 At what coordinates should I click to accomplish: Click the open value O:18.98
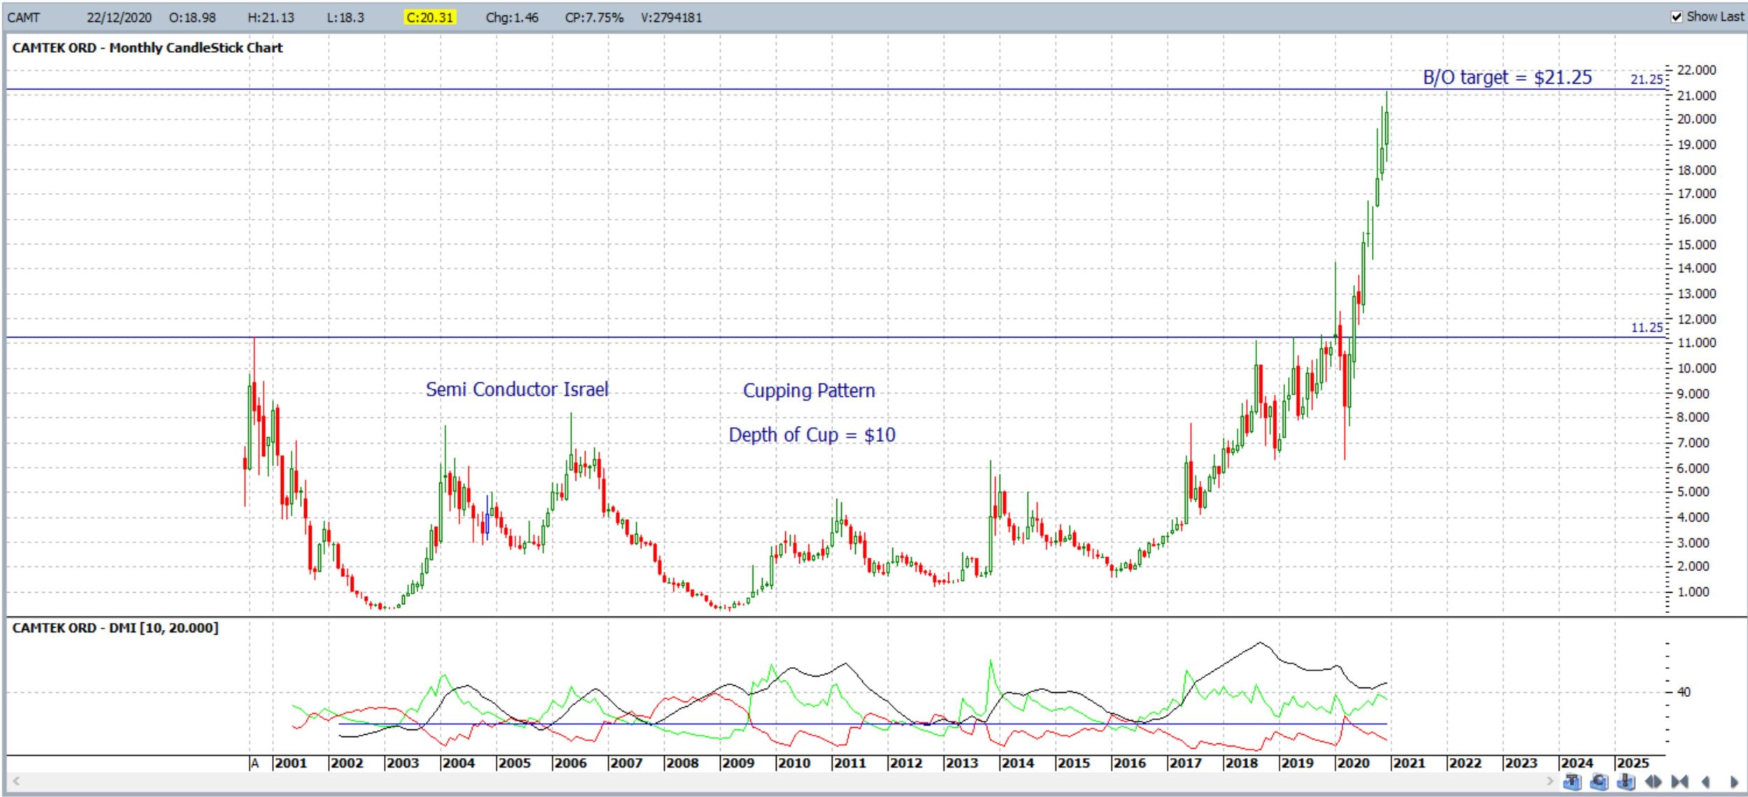coord(192,17)
